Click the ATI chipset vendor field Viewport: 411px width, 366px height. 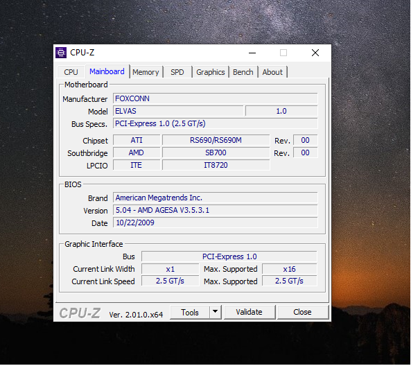(137, 140)
